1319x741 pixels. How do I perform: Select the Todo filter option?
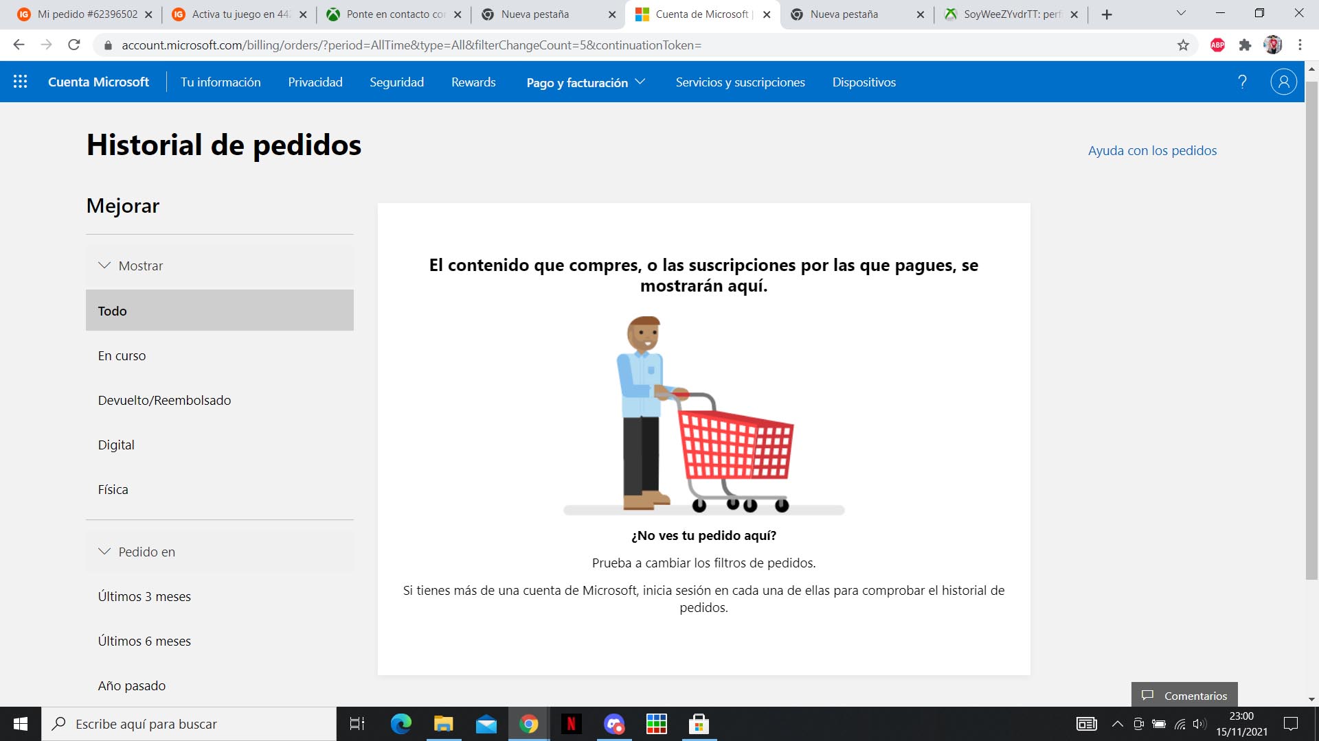coord(219,311)
